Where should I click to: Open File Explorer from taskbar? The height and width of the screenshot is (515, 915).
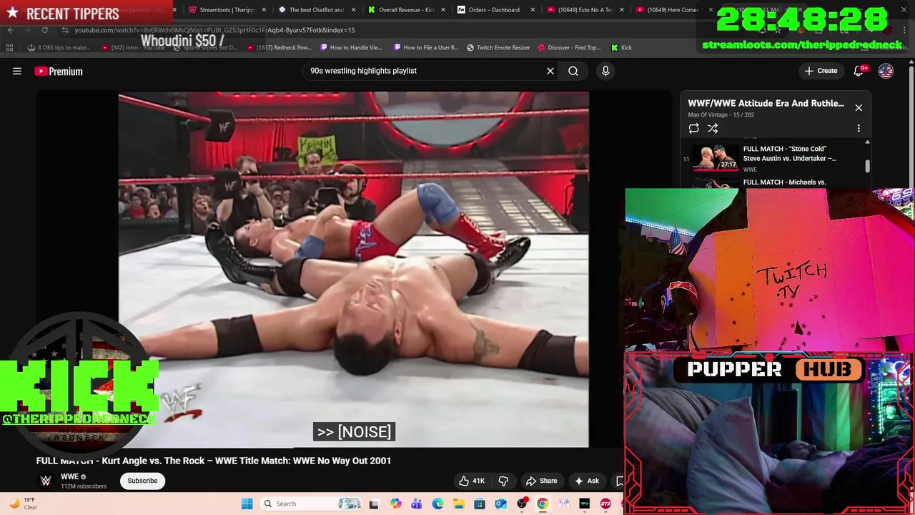click(458, 504)
